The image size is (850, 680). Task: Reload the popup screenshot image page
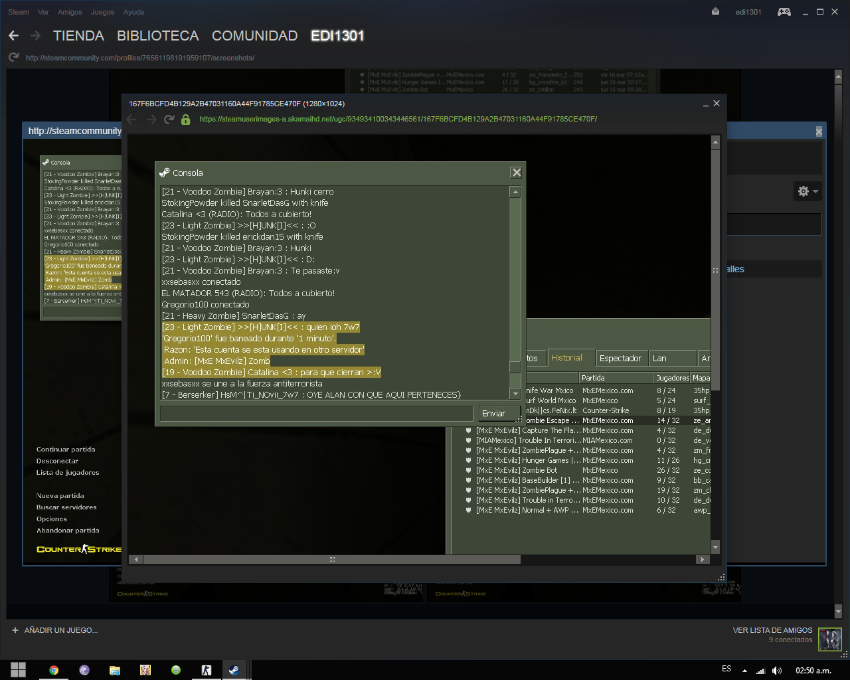[169, 120]
